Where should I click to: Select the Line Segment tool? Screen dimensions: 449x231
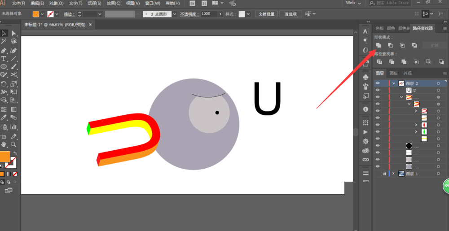click(x=13, y=59)
